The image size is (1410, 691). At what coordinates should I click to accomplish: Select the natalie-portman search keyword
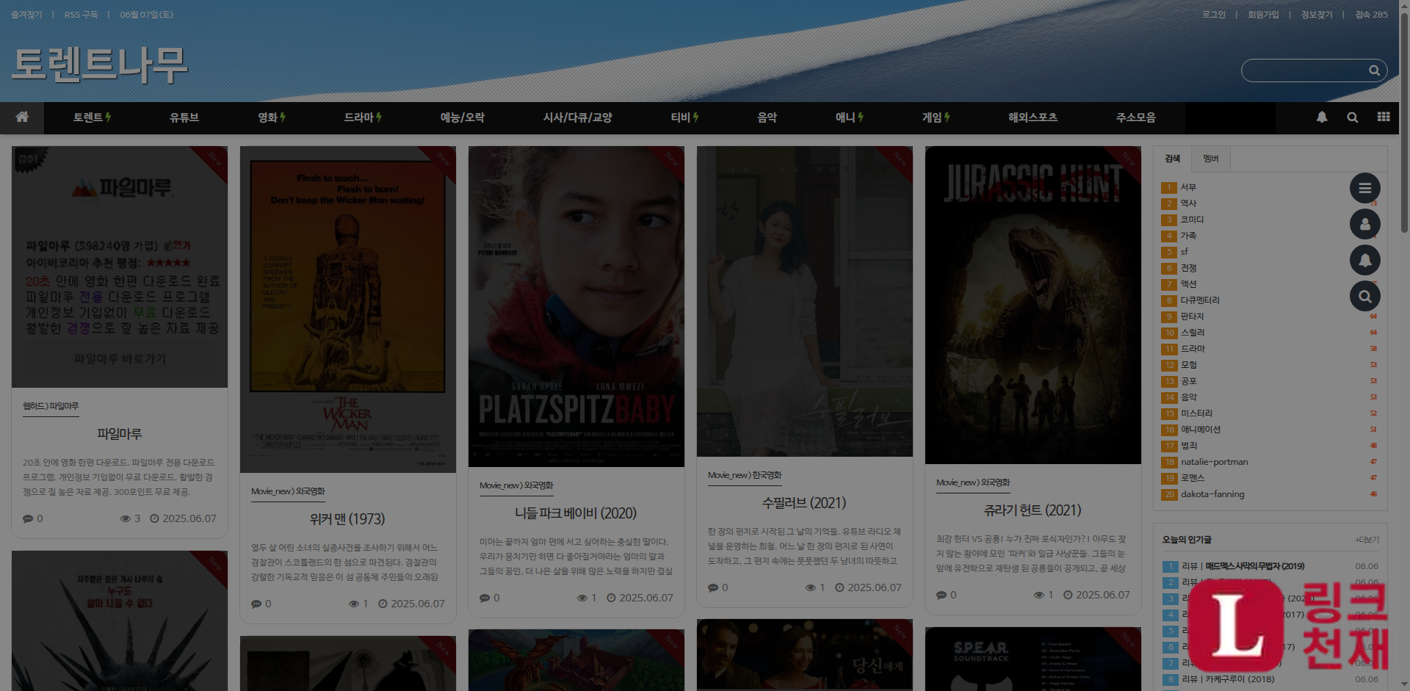tap(1214, 462)
